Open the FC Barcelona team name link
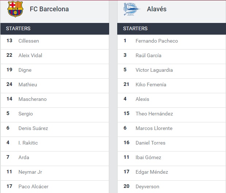Viewport: 226px width, 193px height. tap(49, 9)
